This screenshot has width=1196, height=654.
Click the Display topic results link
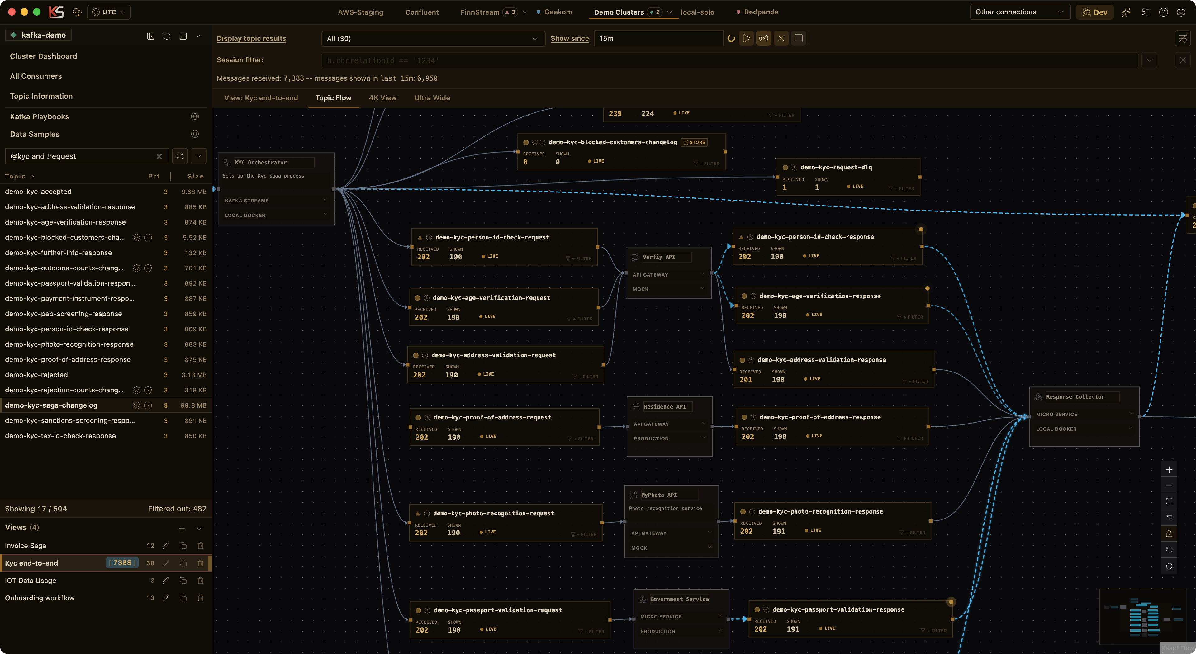click(x=251, y=39)
